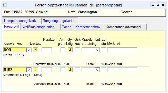Click Matematikk R1 og R2 (3MX) text
Screen dimensions: 168x93
23,75
